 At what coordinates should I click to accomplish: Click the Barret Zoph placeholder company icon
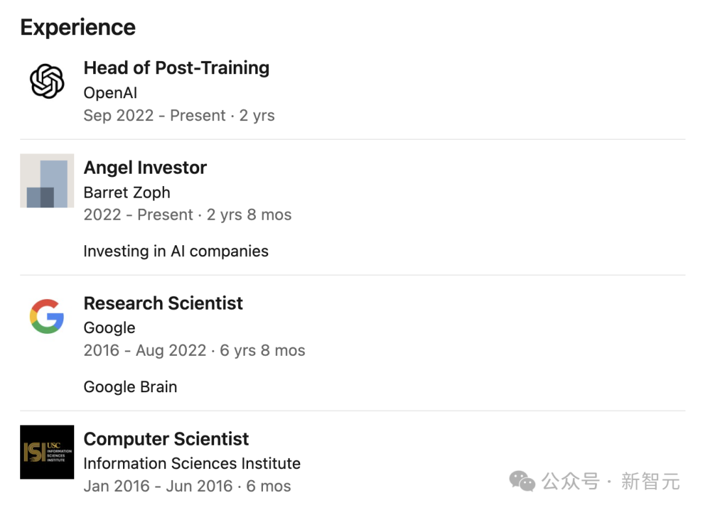click(x=47, y=181)
